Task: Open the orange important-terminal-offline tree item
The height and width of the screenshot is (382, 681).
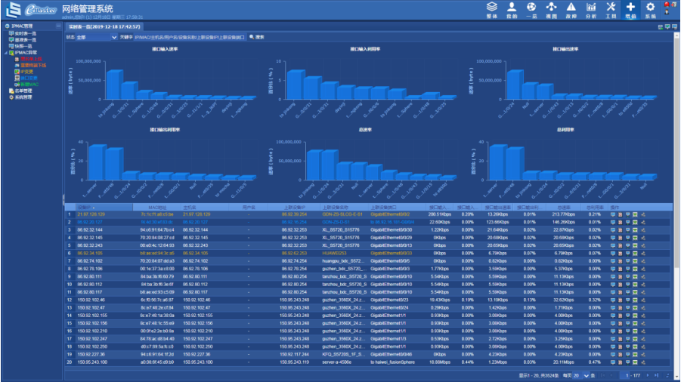Action: coord(30,66)
